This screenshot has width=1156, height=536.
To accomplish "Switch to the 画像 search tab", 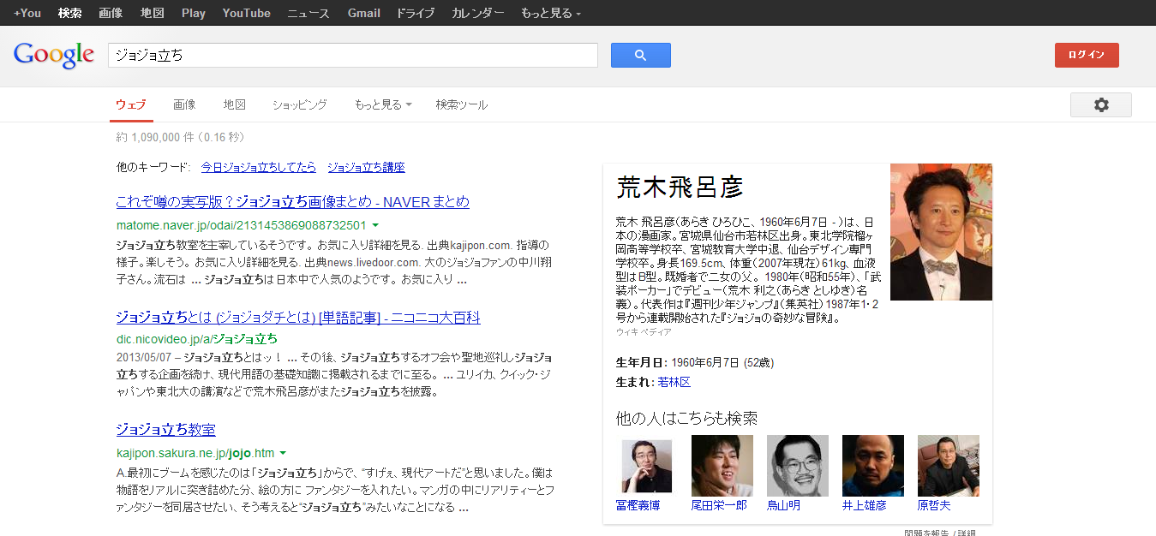I will [184, 104].
